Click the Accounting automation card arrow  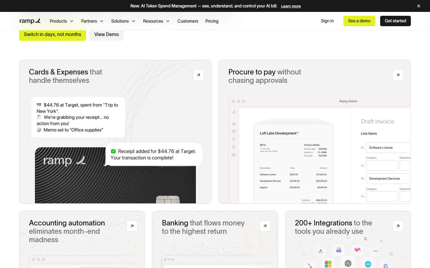[132, 226]
